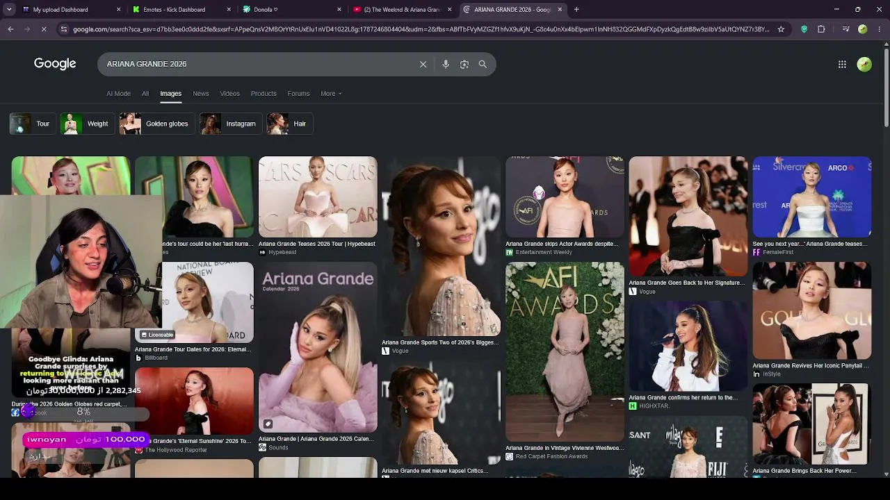Close the Weeknd & Ariana Grande tab
This screenshot has height=500, width=890.
coord(449,10)
